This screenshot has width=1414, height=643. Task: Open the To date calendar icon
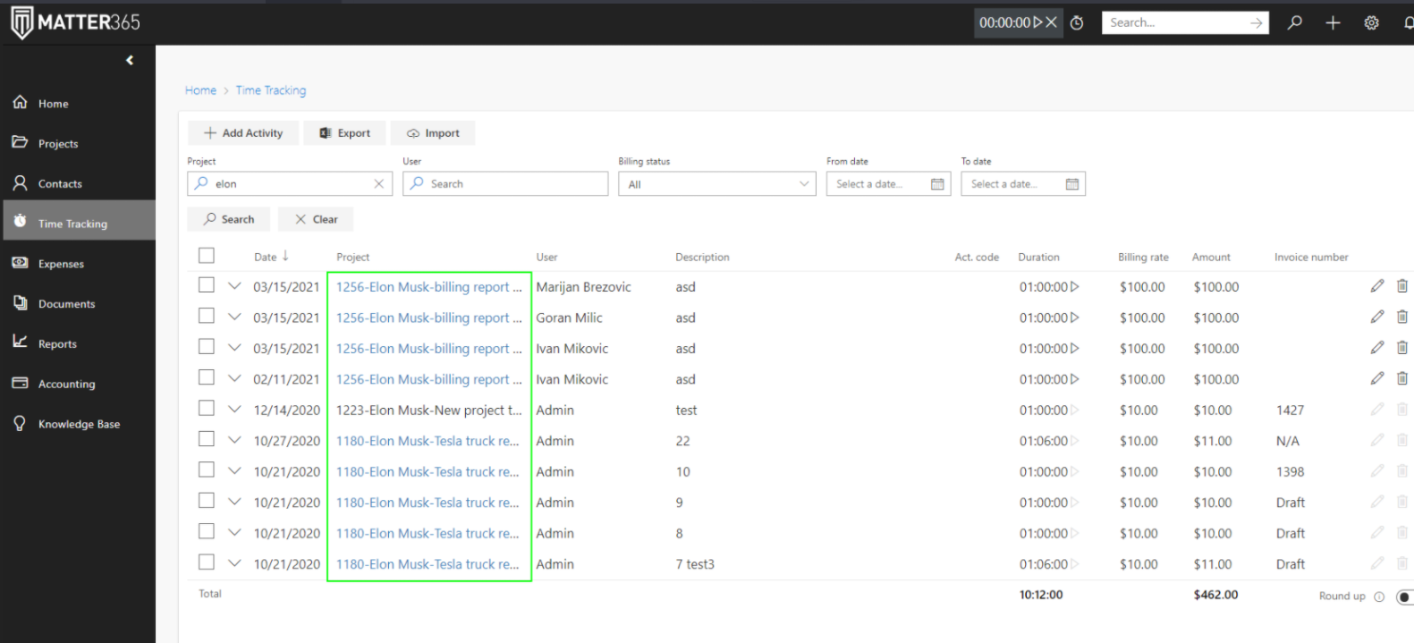point(1072,184)
